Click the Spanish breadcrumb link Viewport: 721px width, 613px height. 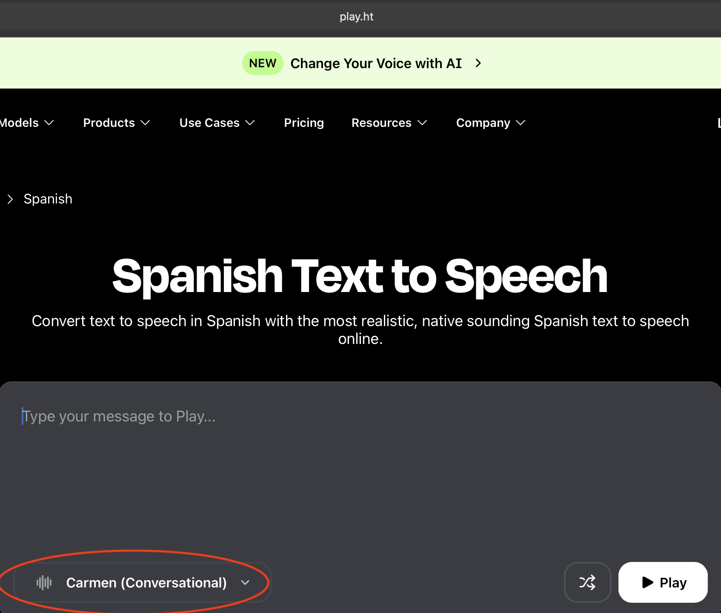(x=48, y=199)
